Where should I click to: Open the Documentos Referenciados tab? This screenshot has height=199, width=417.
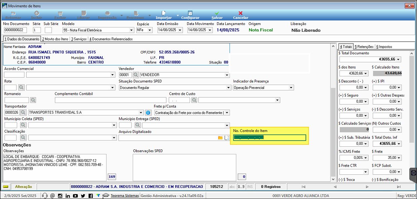[111, 39]
